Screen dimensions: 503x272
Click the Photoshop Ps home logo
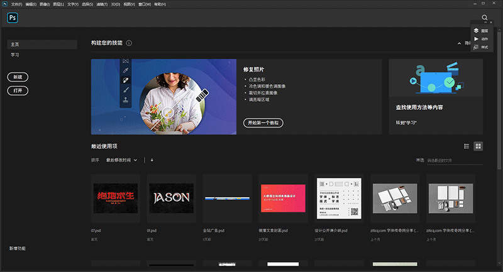pyautogui.click(x=13, y=18)
